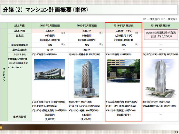Click the 期末完成在庫 row label
Screen dimensions: 179x134
19,50
